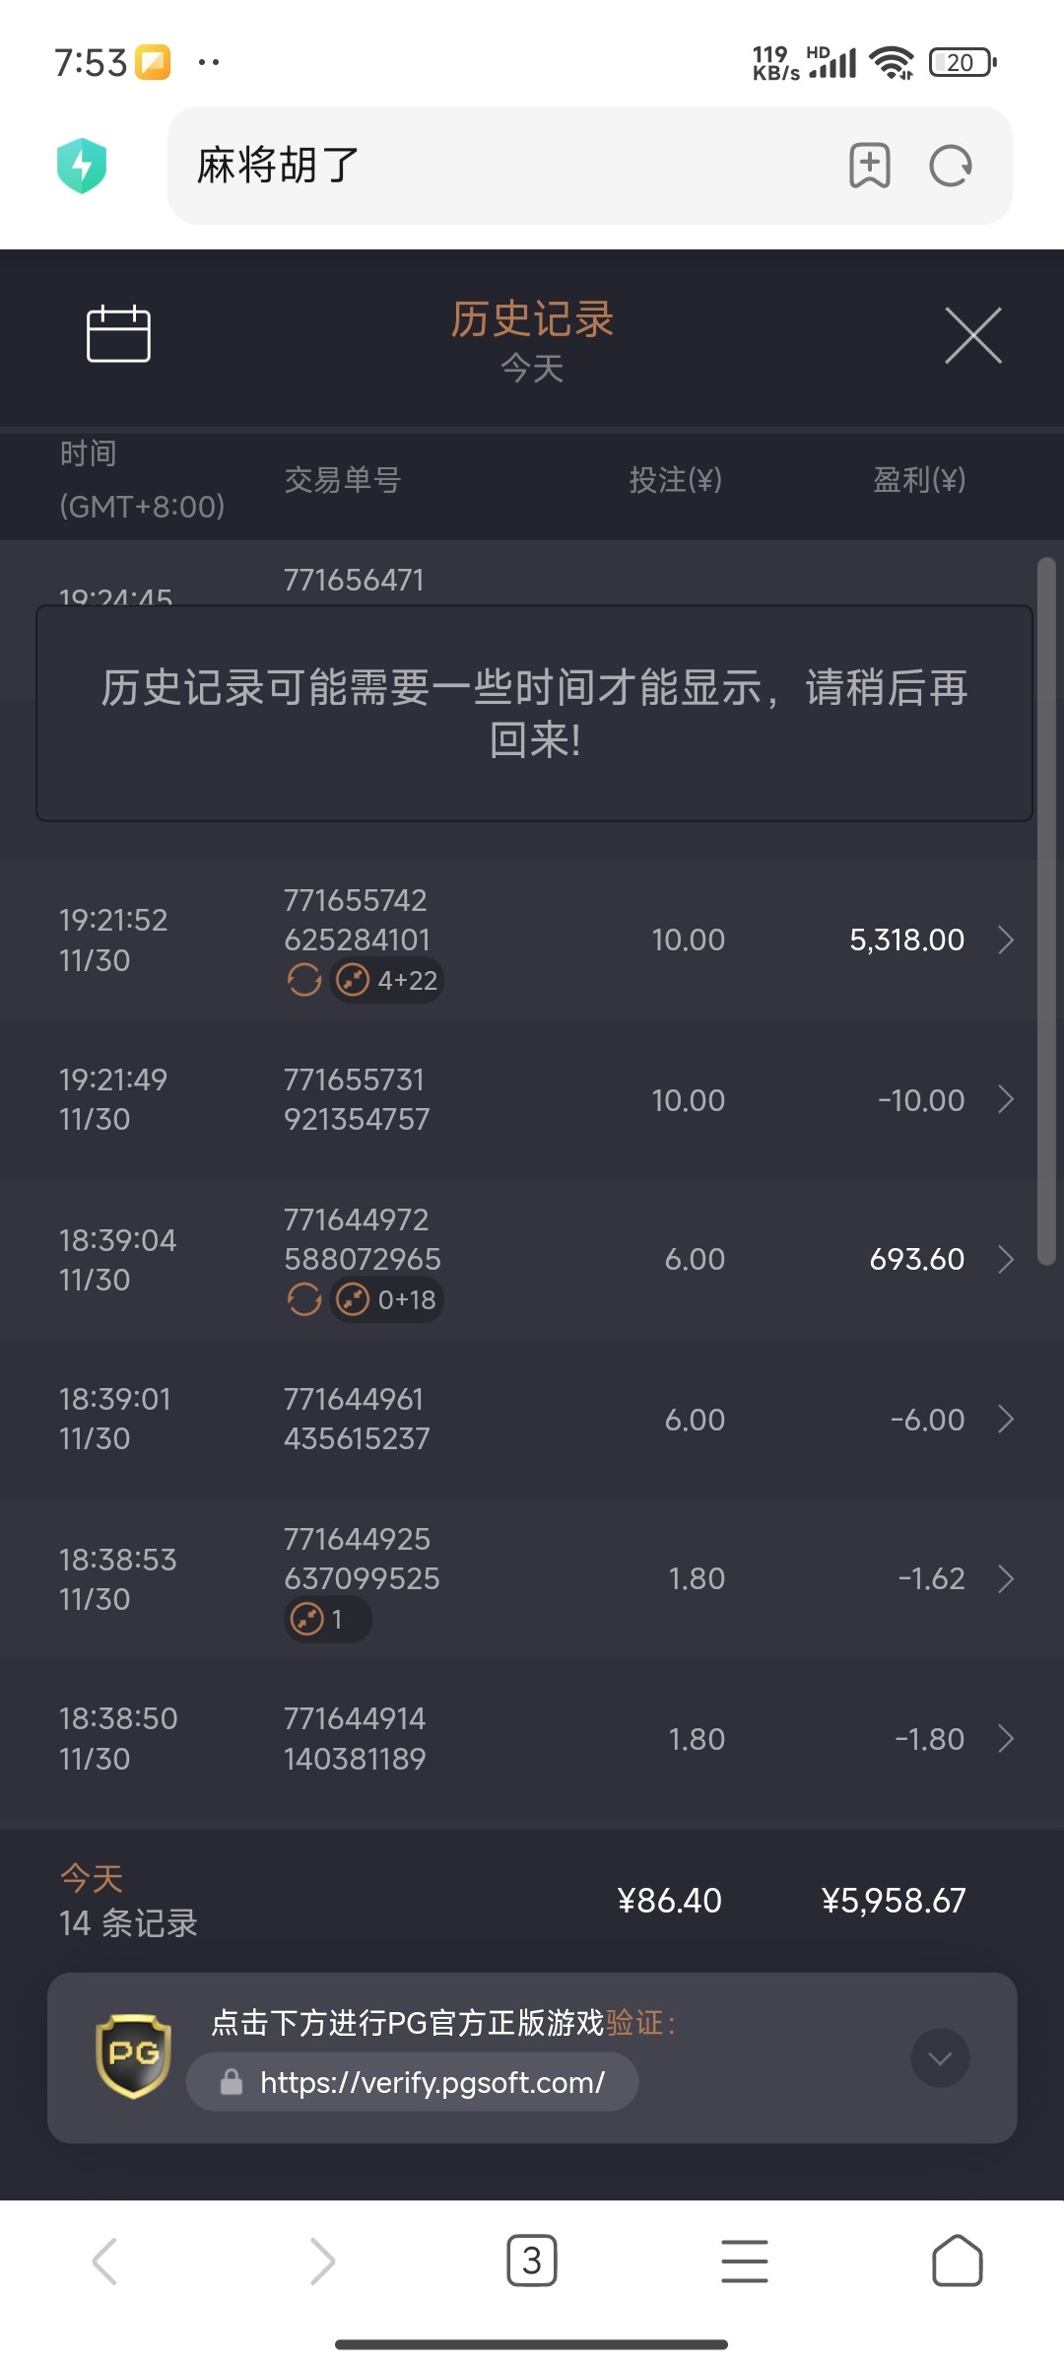Select the 4+22 bonus badge
Image resolution: width=1064 pixels, height=2366 pixels.
click(387, 980)
